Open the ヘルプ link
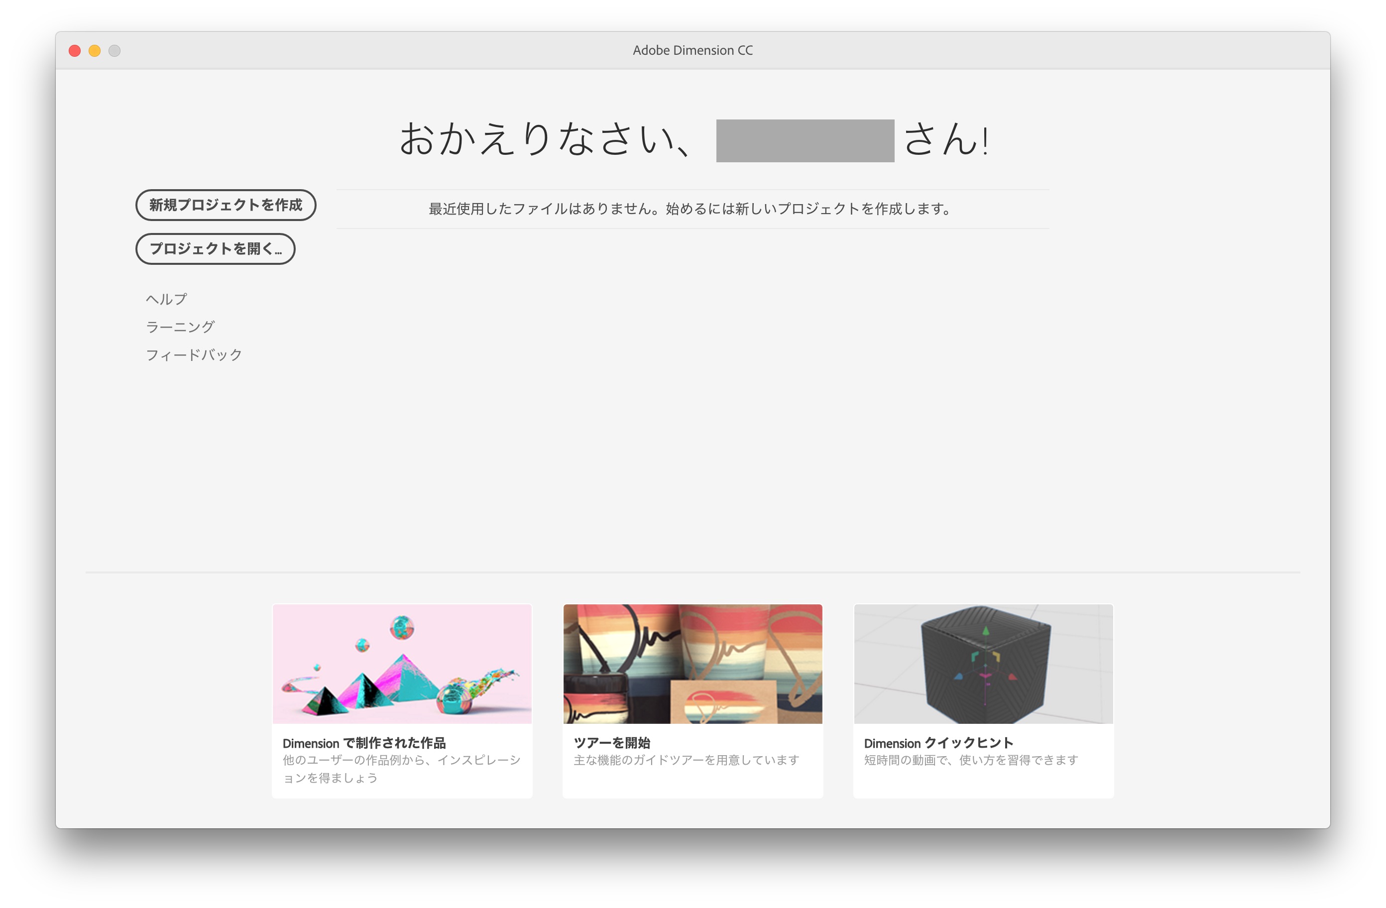 click(166, 299)
